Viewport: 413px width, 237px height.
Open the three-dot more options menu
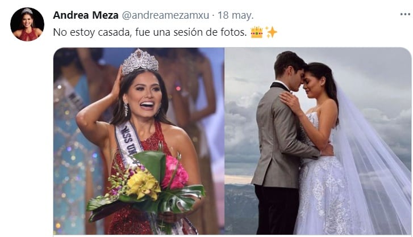(405, 14)
